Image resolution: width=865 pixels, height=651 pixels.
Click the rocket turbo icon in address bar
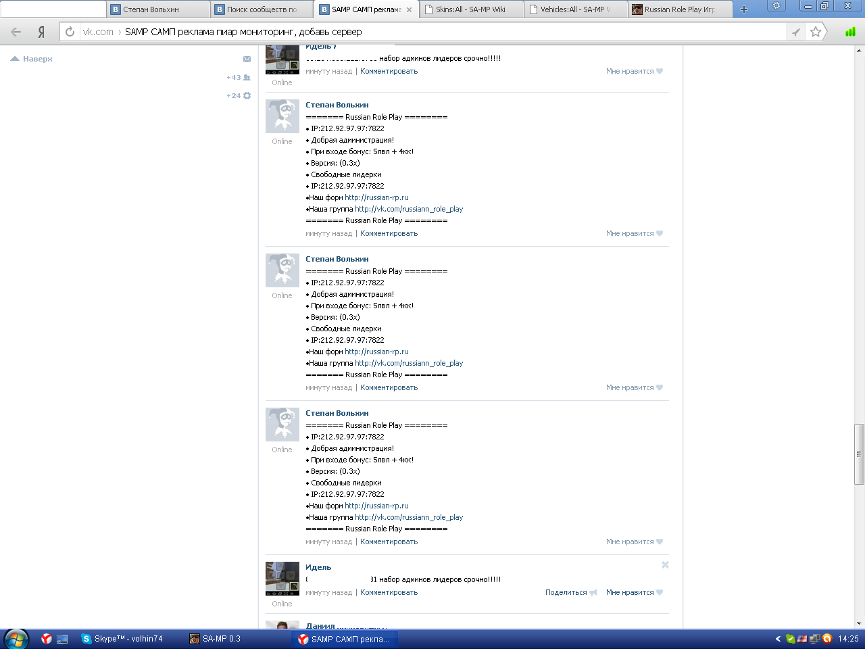pos(796,32)
